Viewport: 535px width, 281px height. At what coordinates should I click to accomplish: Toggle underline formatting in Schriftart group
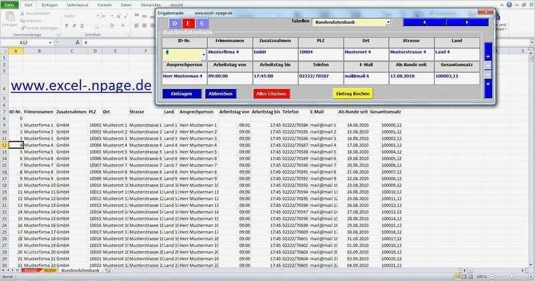[x=82, y=25]
